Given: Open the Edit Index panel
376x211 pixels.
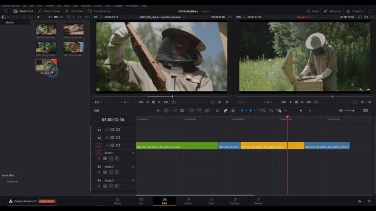Looking at the screenshot, I should [x=74, y=11].
